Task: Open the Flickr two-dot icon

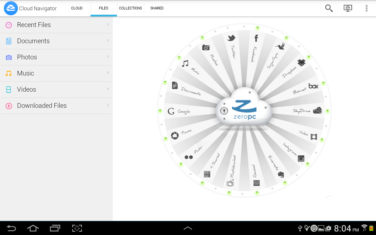Action: 189,157
